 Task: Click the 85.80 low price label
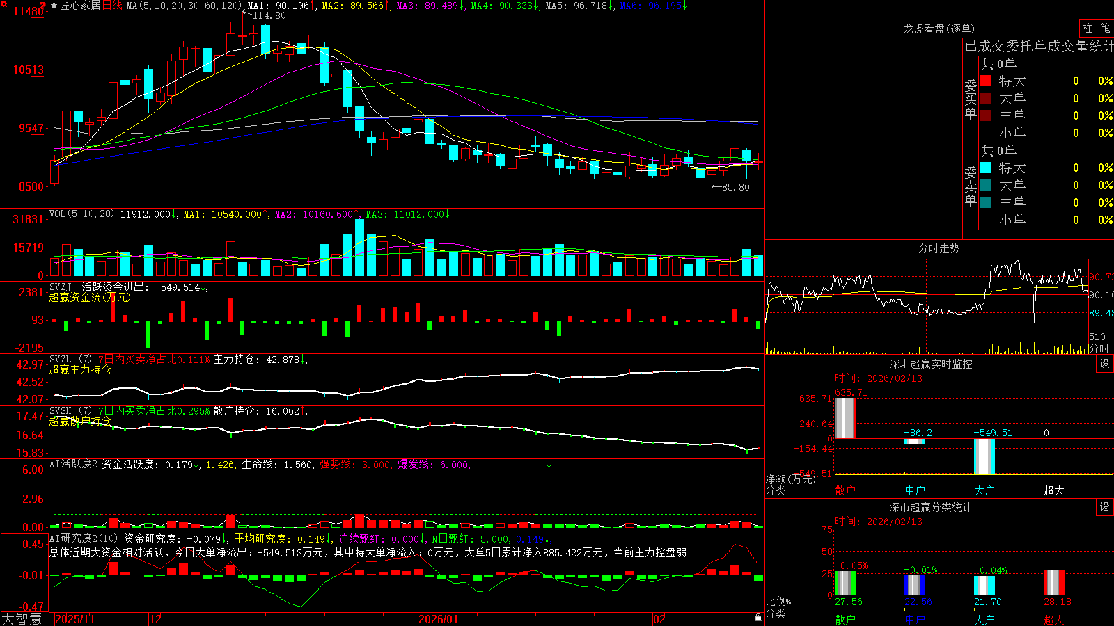point(735,187)
